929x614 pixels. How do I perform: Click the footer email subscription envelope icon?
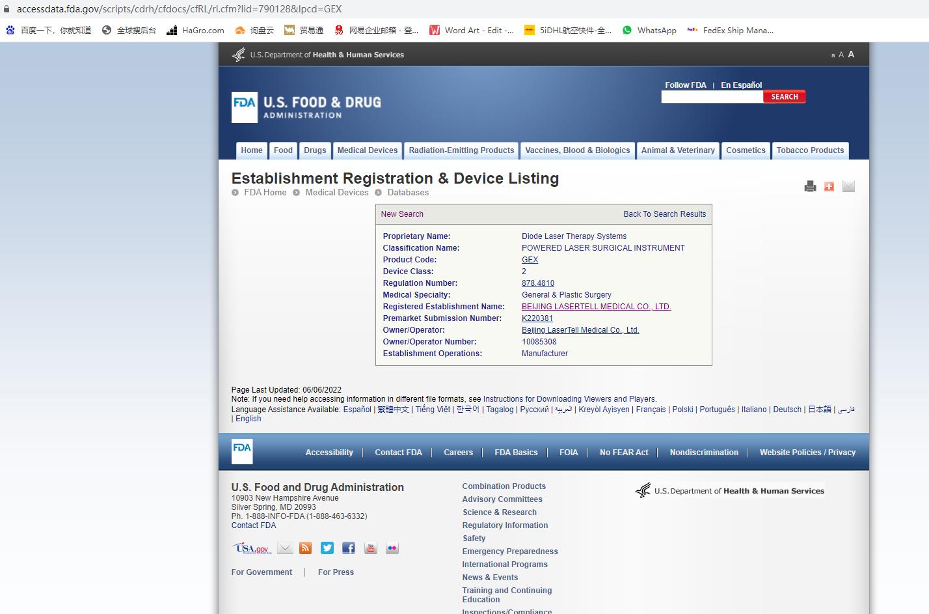[285, 548]
